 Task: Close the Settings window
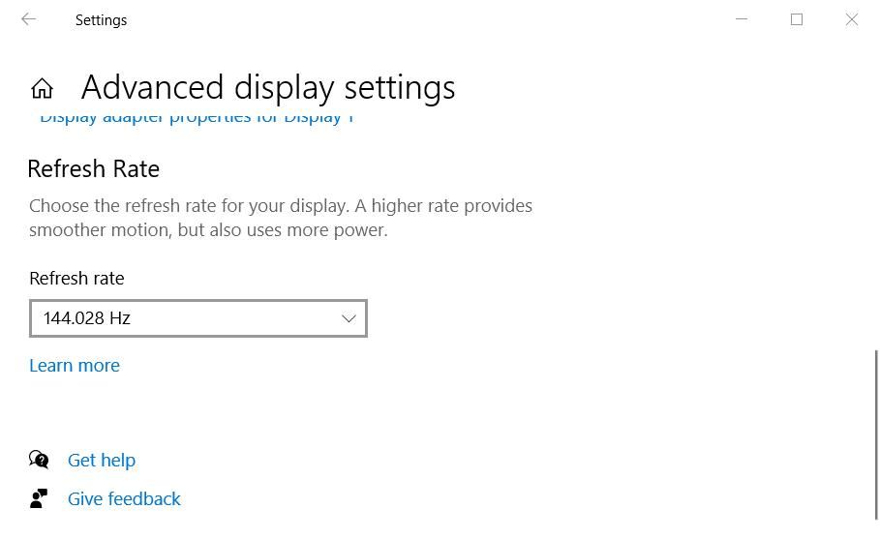click(852, 19)
